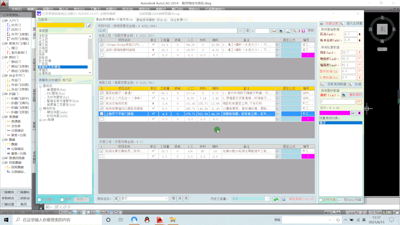The image size is (400, 225).
Task: Click the 量取面积 measure area button
Action: tap(352, 95)
